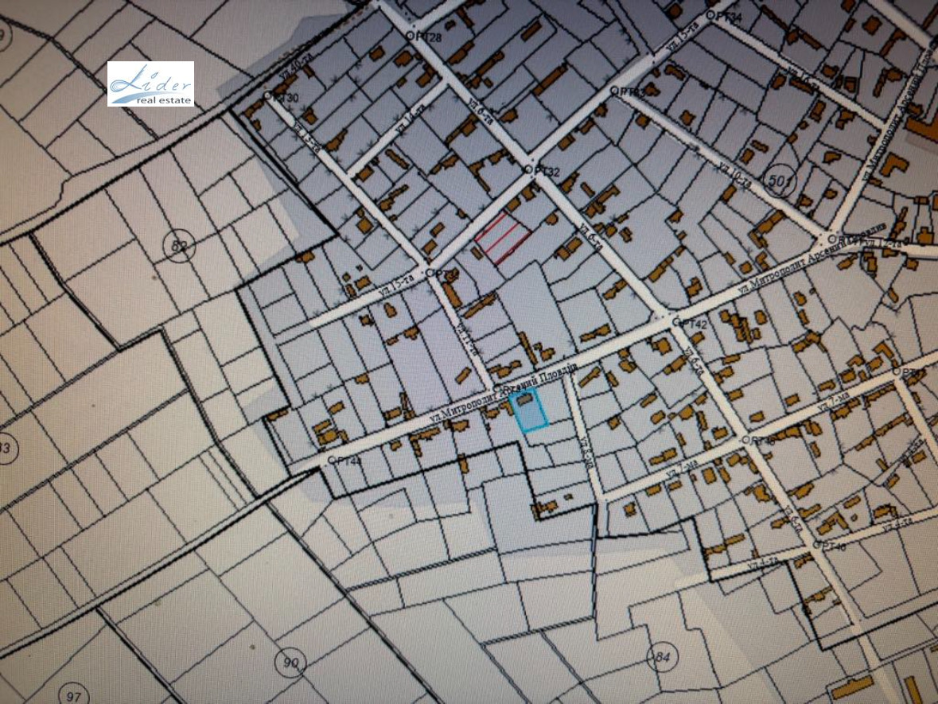Click the circled district number 84
This screenshot has height=704, width=938.
pos(660,656)
